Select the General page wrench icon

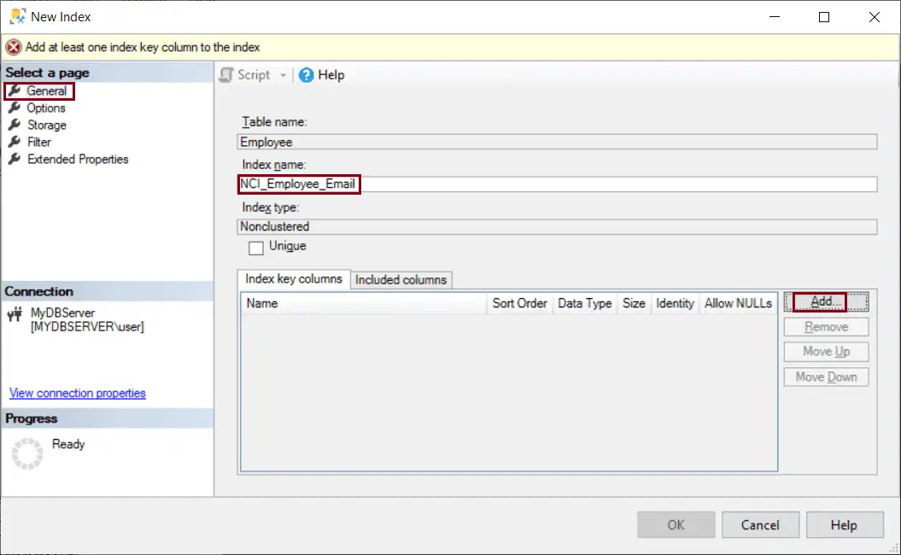click(15, 91)
